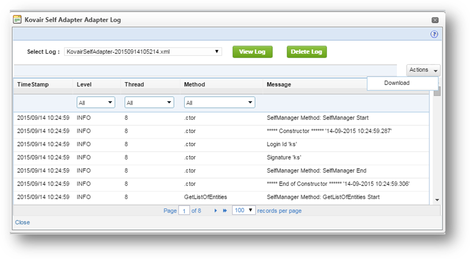Click inside the page number input field
Image resolution: width=470 pixels, height=259 pixels.
tap(185, 210)
